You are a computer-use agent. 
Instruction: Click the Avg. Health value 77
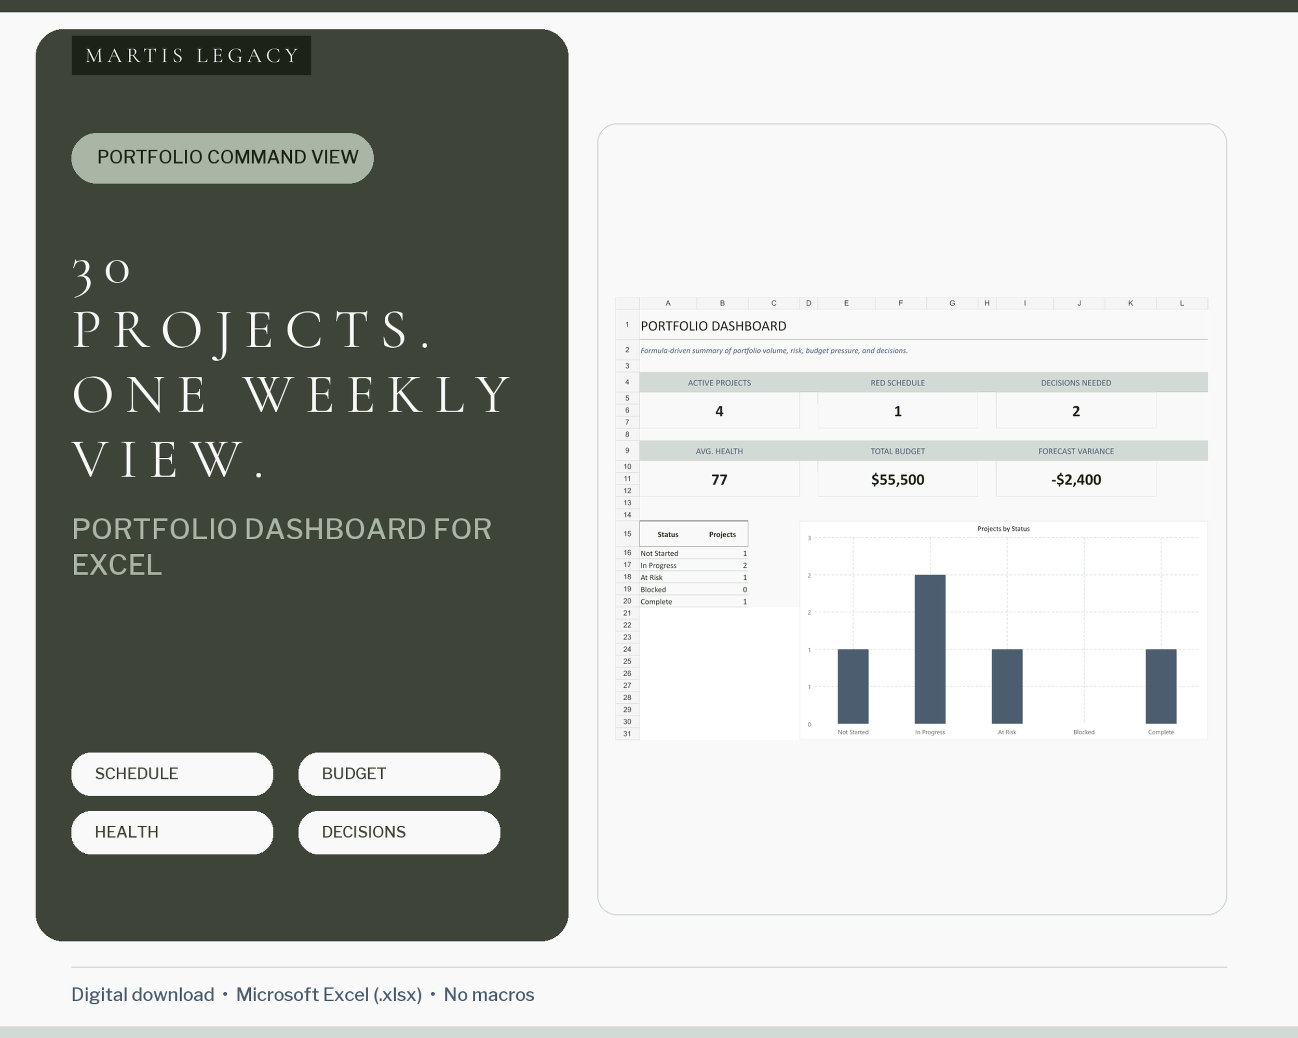(720, 480)
